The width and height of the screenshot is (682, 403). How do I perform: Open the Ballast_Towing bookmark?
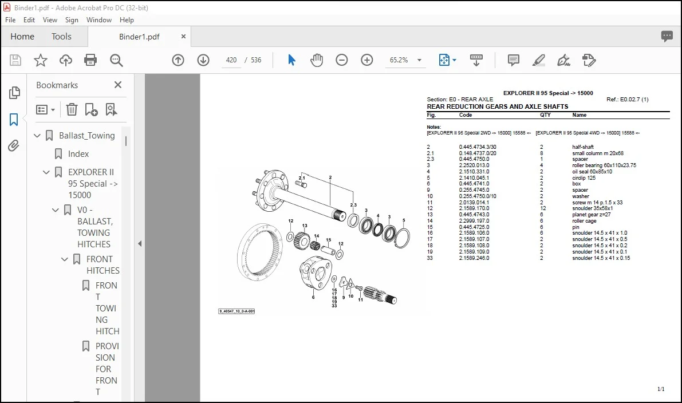[x=87, y=136]
